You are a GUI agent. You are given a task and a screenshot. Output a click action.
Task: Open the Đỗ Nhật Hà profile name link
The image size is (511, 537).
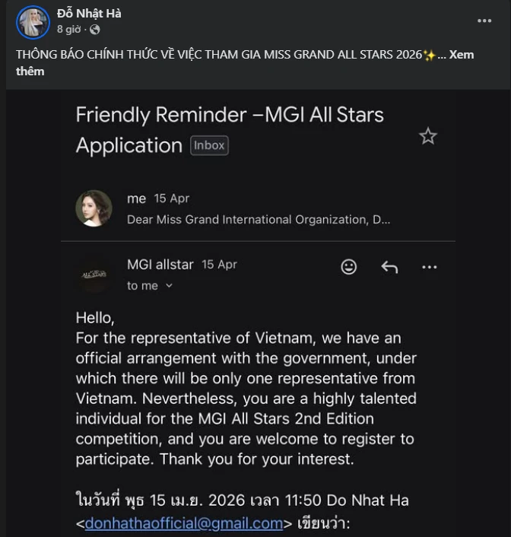tap(89, 14)
